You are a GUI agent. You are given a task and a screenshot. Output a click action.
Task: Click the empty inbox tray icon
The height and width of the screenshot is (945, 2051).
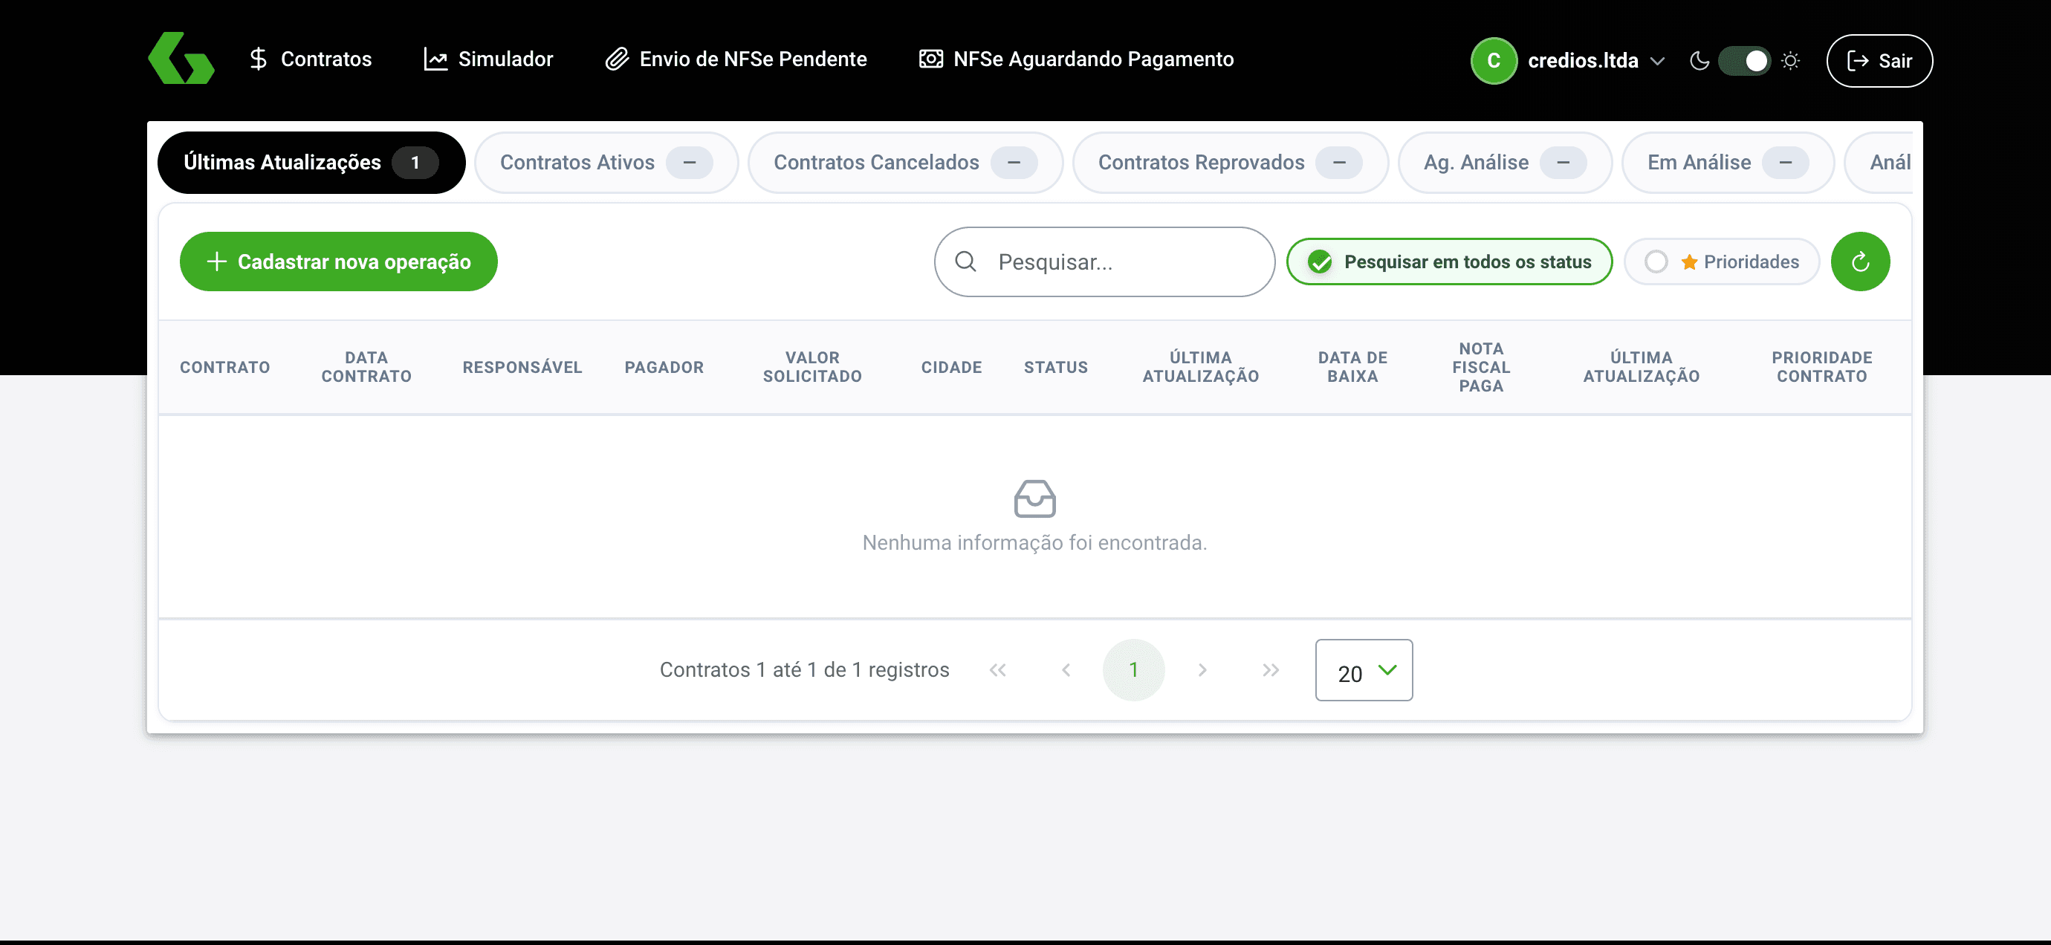click(x=1034, y=499)
